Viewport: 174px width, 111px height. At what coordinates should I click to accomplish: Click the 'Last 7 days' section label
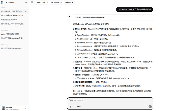[5, 45]
